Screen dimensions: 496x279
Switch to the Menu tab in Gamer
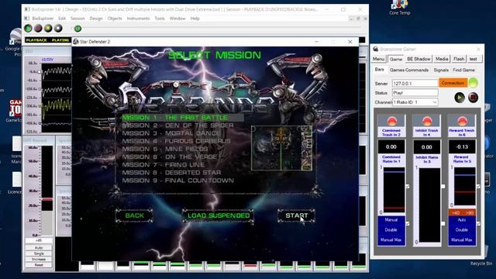click(378, 59)
